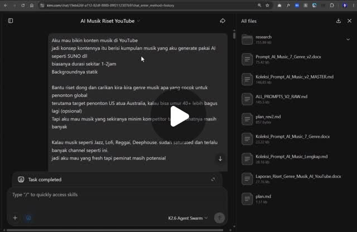Viewport: 357px width, 232px height.
Task: Open plan_rev2.md file icon
Action: 247,119
